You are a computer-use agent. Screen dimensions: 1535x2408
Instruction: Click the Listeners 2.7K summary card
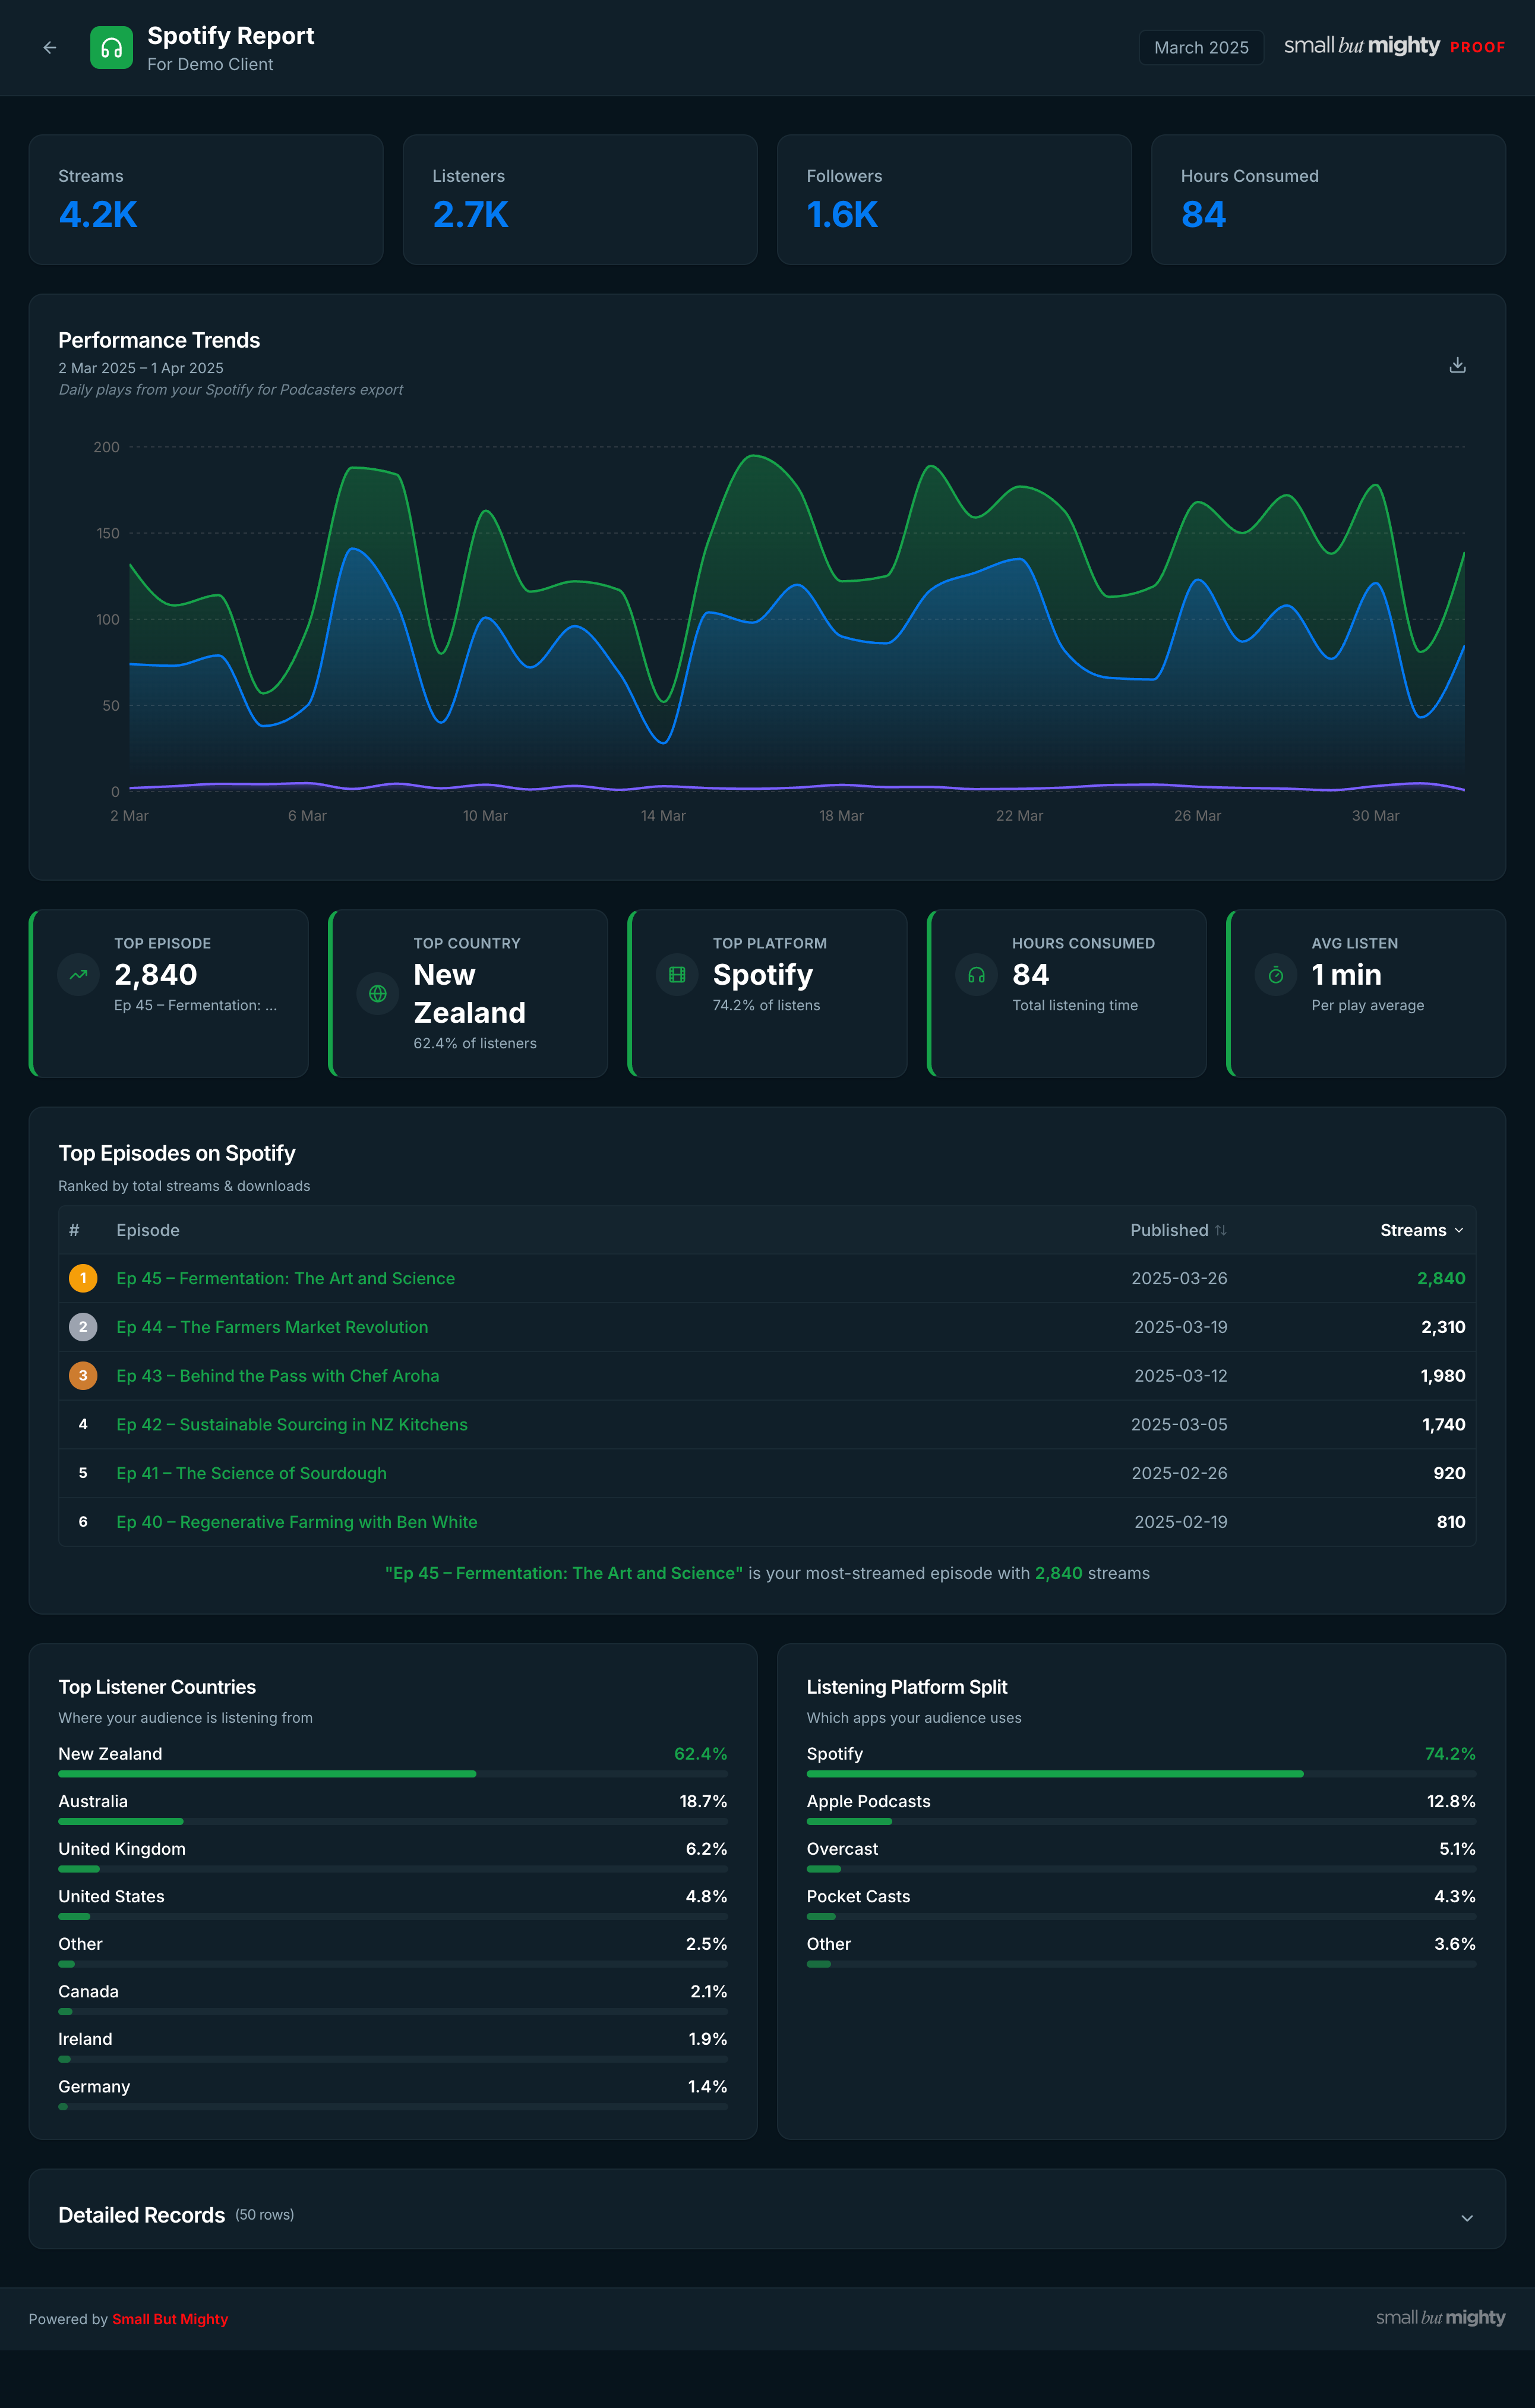580,200
